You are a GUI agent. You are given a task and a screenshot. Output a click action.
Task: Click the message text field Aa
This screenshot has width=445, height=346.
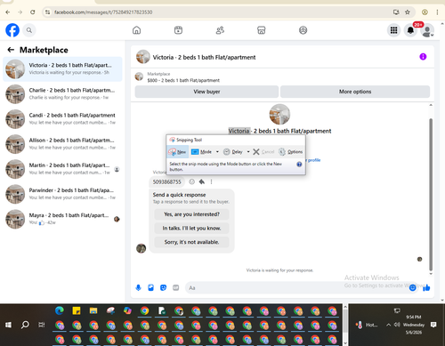[296, 287]
